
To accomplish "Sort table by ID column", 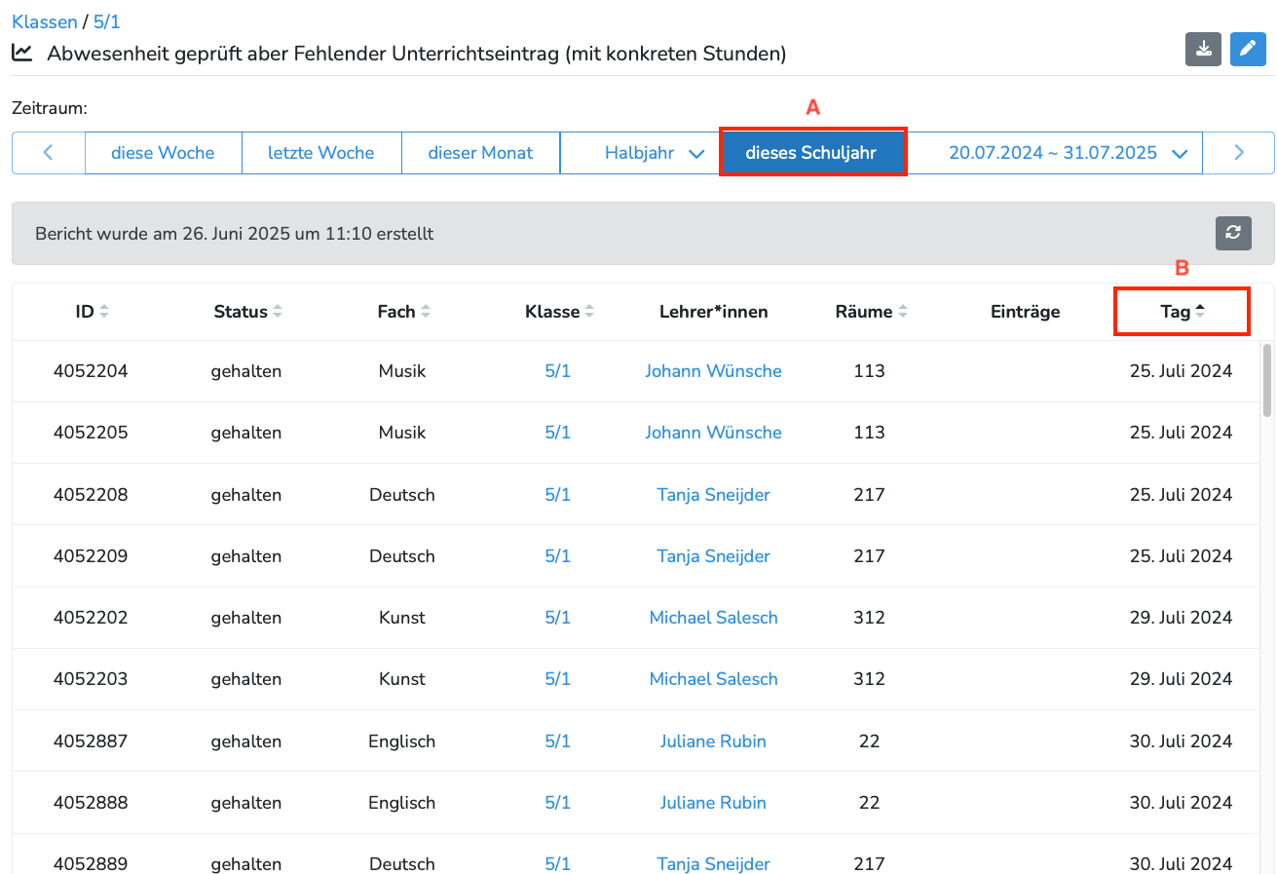I will point(93,312).
